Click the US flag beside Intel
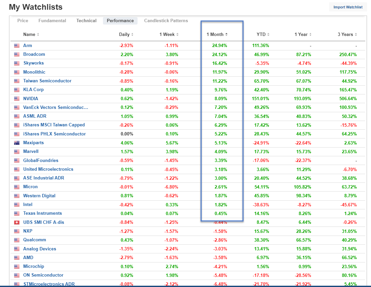The height and width of the screenshot is (287, 371). click(x=16, y=205)
